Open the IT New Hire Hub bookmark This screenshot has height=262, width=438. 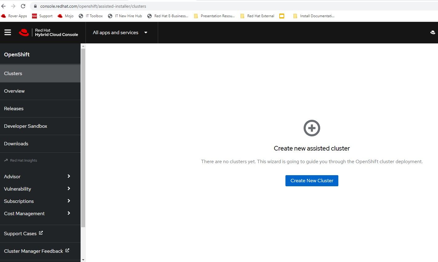(x=125, y=16)
